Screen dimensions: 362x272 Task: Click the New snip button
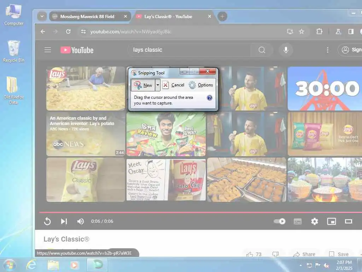click(143, 85)
